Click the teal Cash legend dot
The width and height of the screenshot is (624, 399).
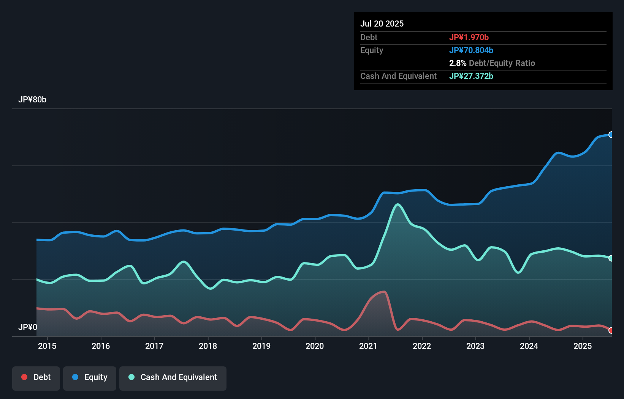131,377
